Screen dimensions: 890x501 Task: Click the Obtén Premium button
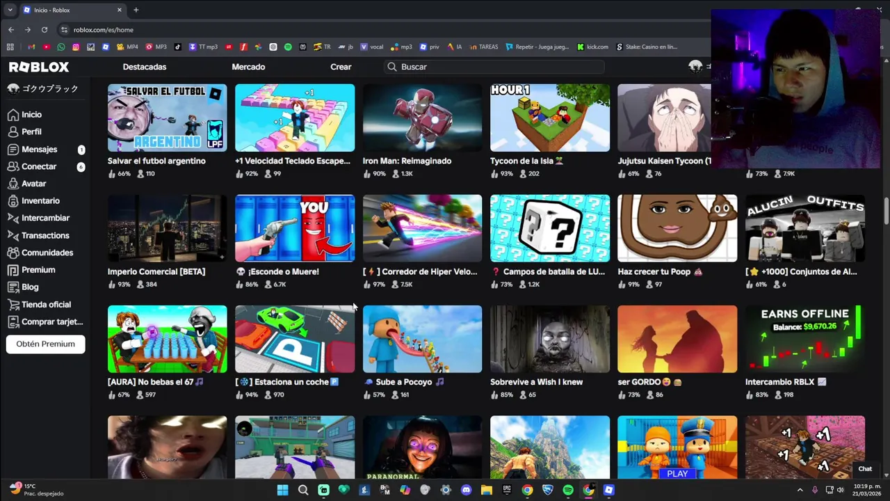[45, 344]
